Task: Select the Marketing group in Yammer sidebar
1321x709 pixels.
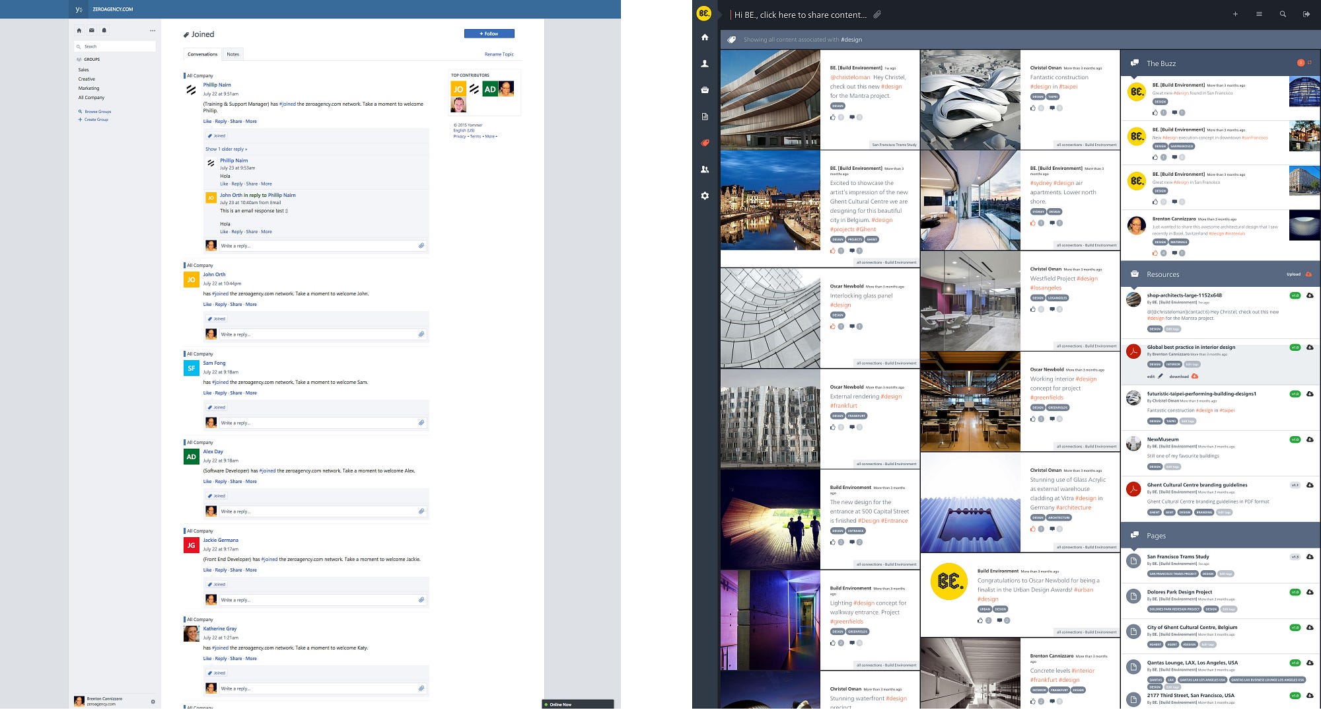Action: point(89,88)
